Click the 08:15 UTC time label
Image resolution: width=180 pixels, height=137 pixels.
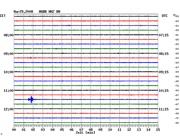pyautogui.click(x=164, y=54)
